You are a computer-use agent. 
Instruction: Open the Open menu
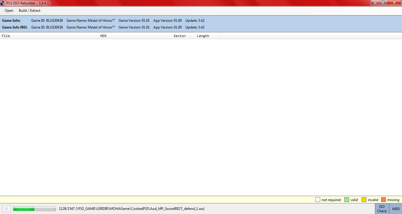point(9,11)
